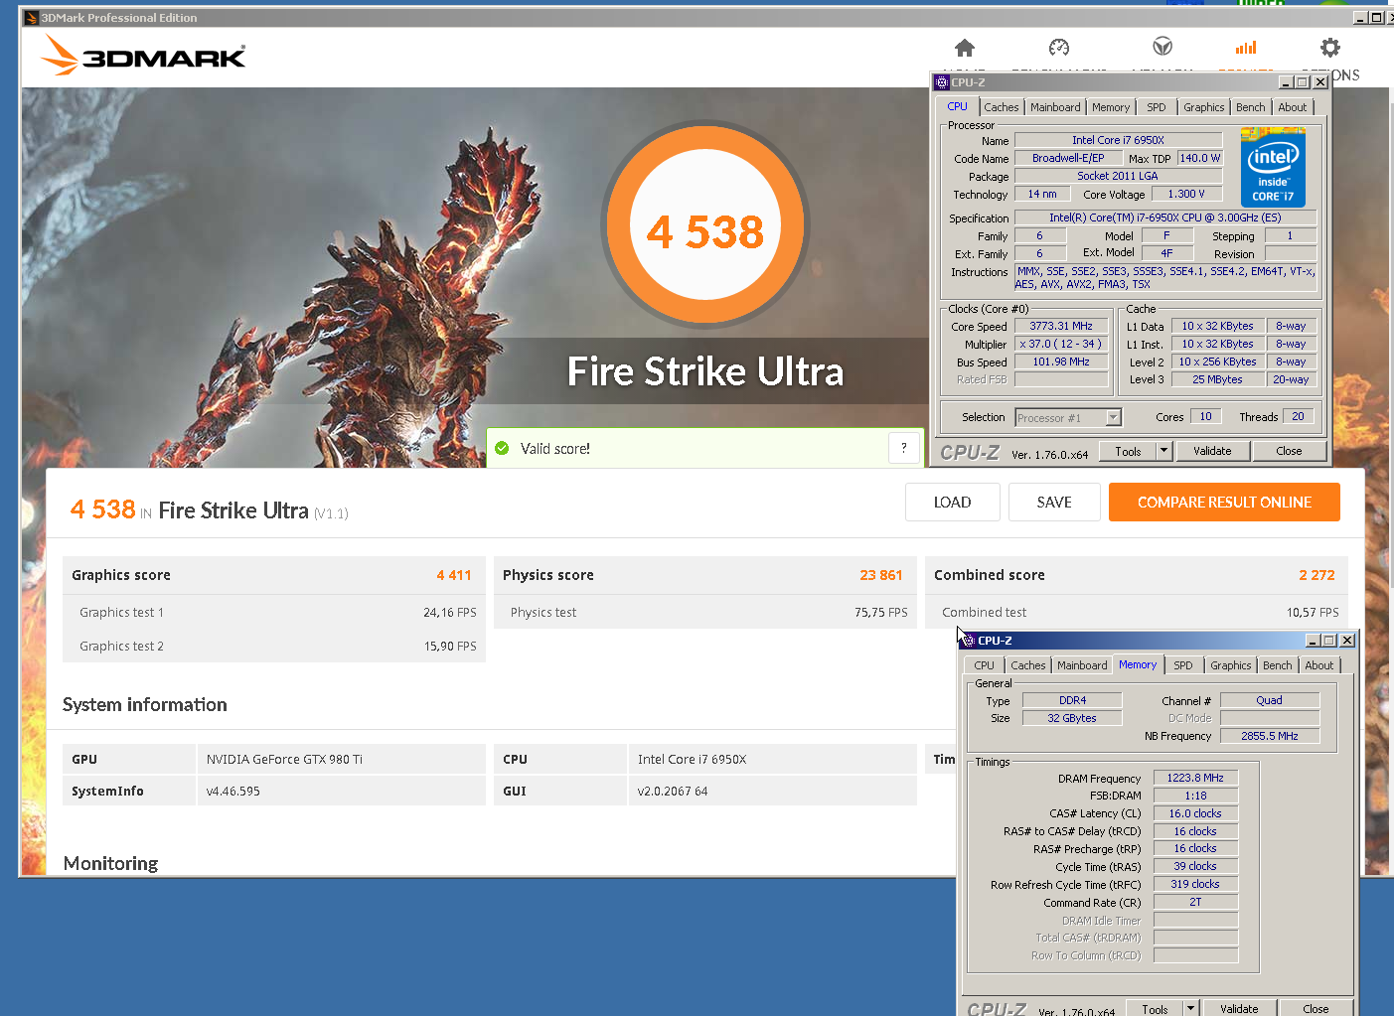Click the orange 4 538 score circle
The height and width of the screenshot is (1016, 1394).
coord(705,226)
